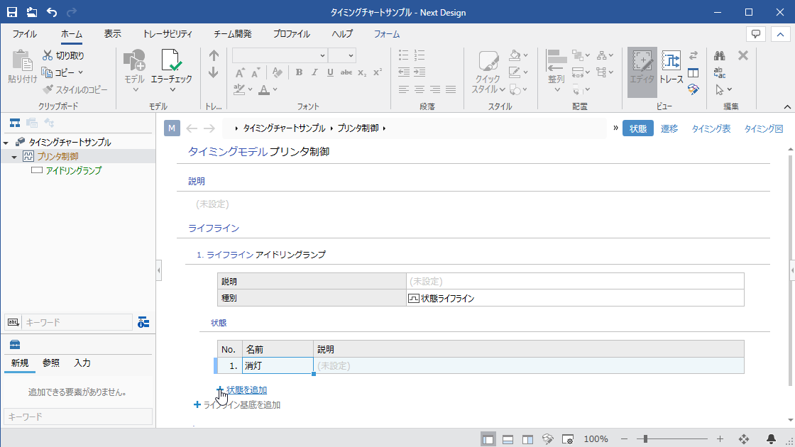Expand the view tabs overflow chevron
The height and width of the screenshot is (447, 795).
[615, 128]
